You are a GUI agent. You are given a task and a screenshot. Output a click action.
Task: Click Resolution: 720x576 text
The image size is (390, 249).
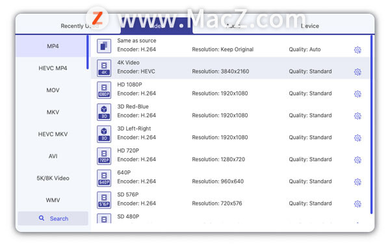pos(217,203)
